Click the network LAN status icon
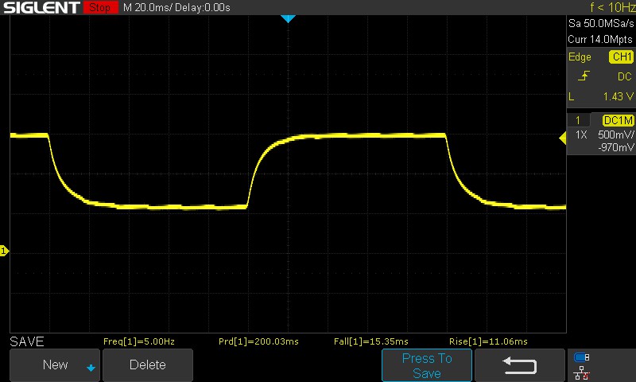Image resolution: width=636 pixels, height=382 pixels. 582,372
